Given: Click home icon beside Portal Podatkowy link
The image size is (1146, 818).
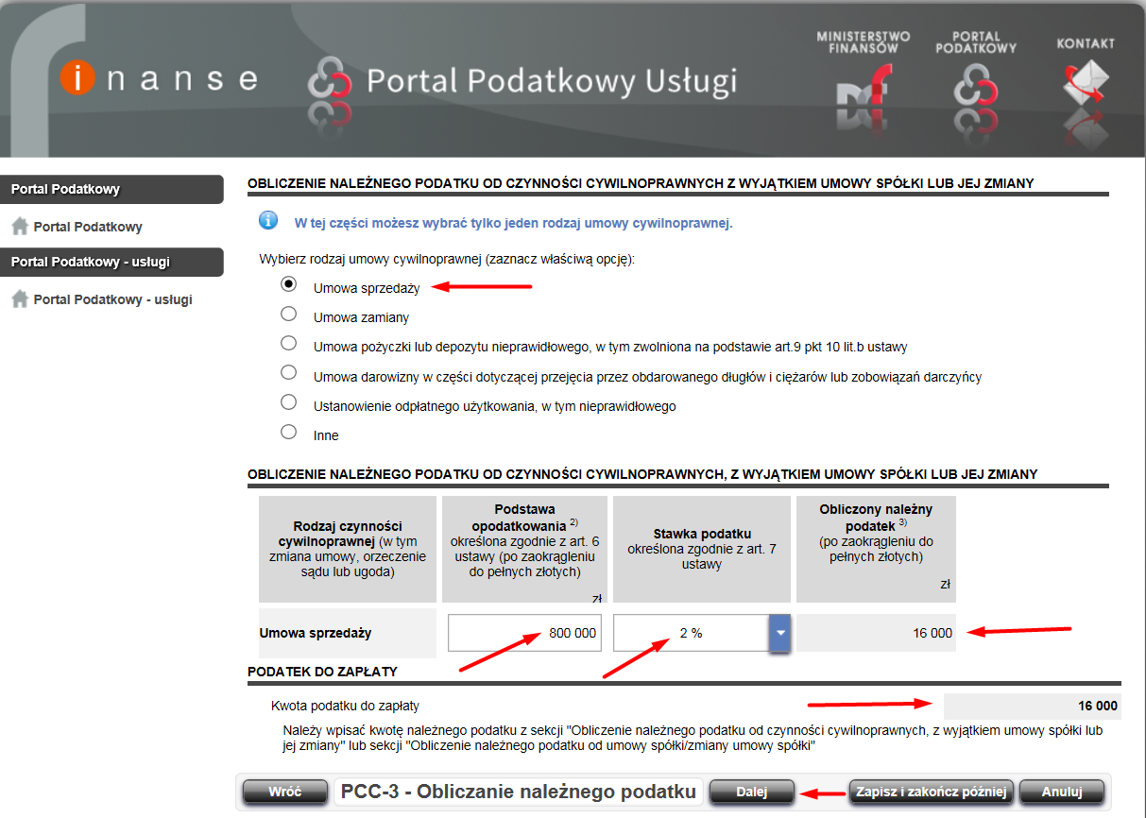Looking at the screenshot, I should tap(19, 226).
